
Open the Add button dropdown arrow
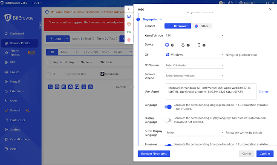click(67, 39)
